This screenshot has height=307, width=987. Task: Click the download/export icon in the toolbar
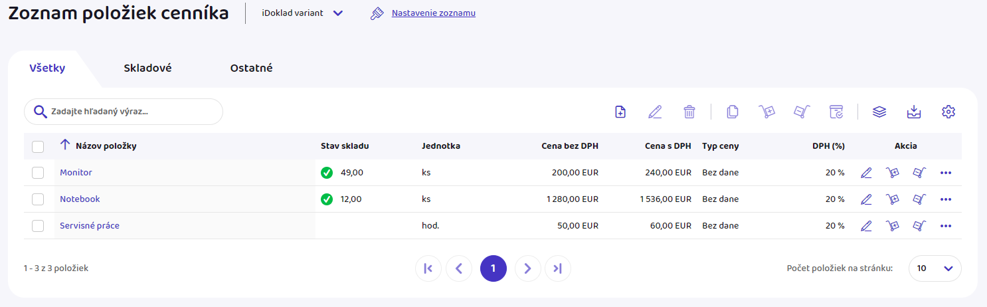pos(914,112)
